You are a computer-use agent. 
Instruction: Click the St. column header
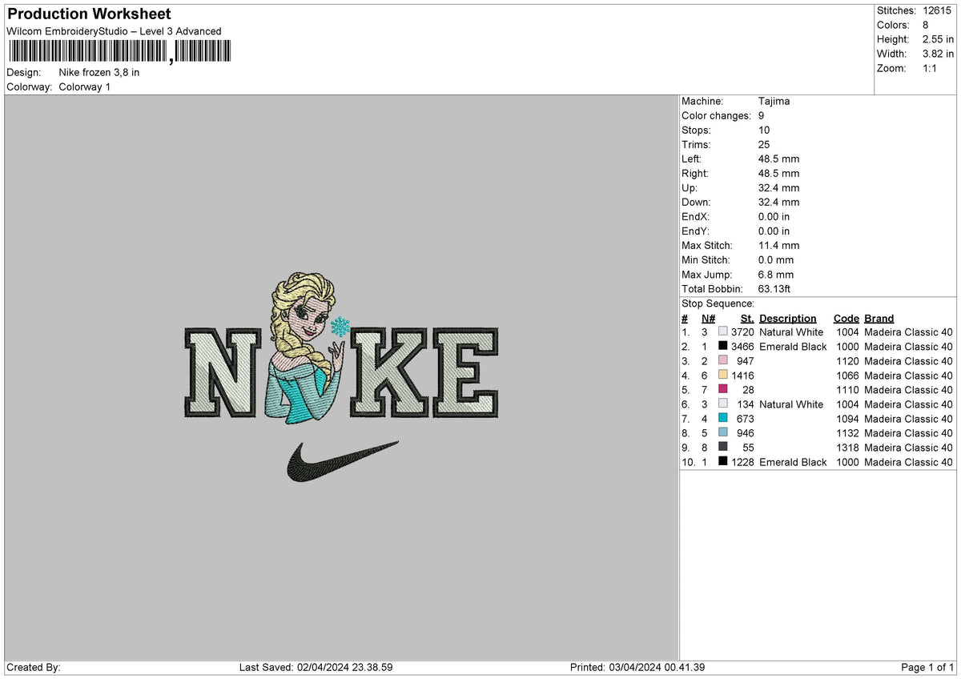[x=747, y=318]
